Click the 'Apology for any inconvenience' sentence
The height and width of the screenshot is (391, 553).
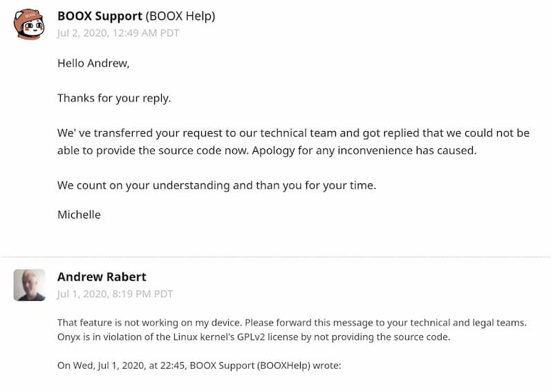coord(364,150)
